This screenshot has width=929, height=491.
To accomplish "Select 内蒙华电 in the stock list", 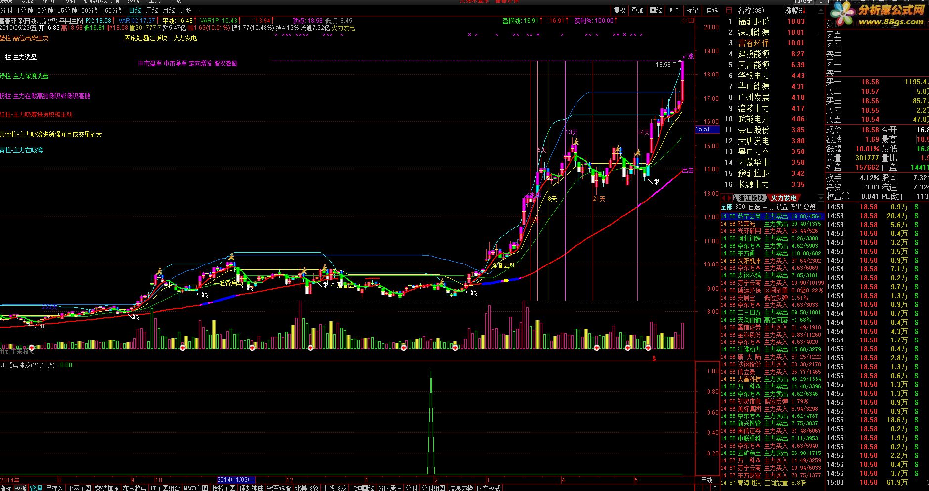I will click(753, 162).
